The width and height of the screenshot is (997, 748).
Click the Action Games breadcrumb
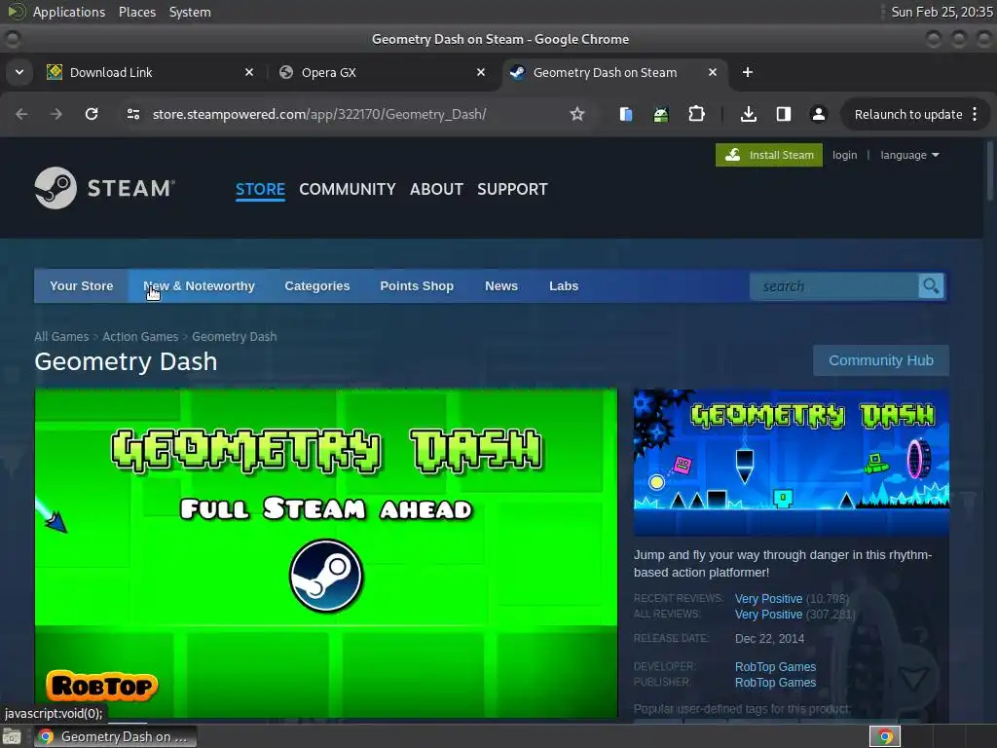click(140, 336)
